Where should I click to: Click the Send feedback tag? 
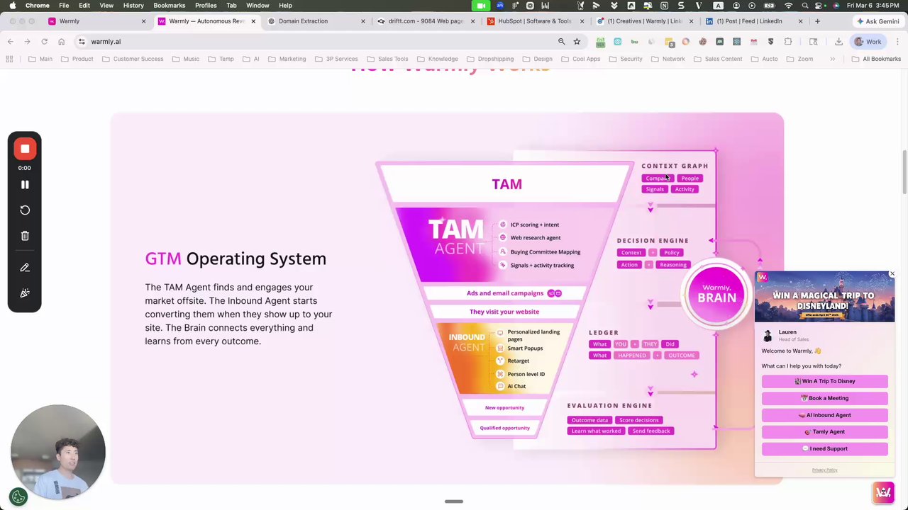tap(650, 431)
